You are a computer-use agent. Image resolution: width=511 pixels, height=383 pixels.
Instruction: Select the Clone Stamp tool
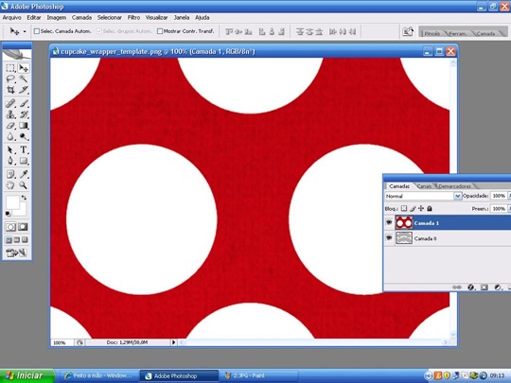pyautogui.click(x=10, y=114)
